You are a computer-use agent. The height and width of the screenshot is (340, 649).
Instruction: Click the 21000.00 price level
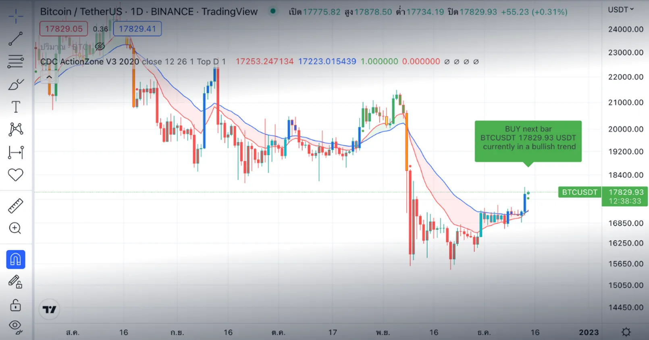coord(626,103)
